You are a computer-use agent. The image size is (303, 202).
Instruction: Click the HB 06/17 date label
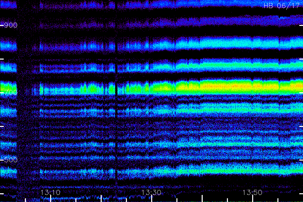pyautogui.click(x=281, y=6)
